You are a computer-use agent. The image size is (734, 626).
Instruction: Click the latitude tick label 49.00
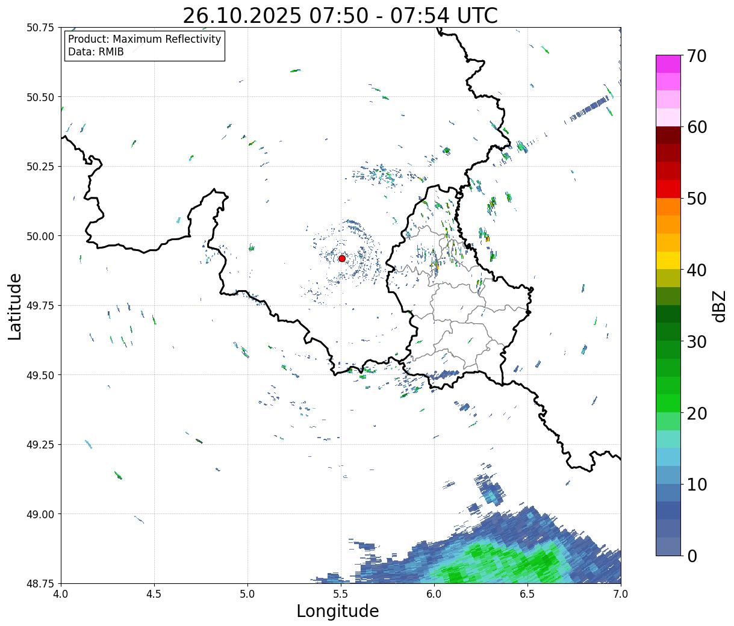(40, 514)
